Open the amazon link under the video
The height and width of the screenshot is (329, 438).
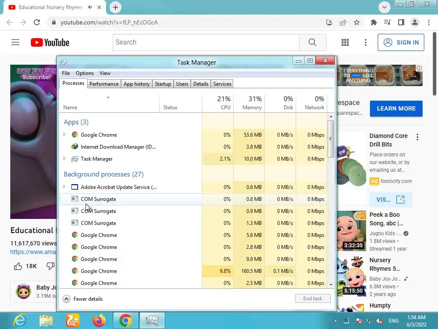(x=33, y=252)
